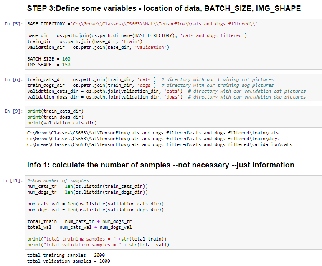Click the '#show number of samples' comment
Screen dimensions: 322x266
[x=58, y=180]
